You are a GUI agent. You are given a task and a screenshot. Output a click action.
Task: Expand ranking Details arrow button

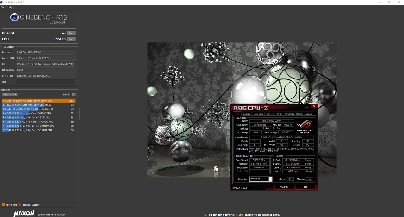(x=74, y=95)
